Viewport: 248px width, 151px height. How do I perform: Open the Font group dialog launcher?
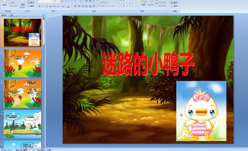[71, 11]
